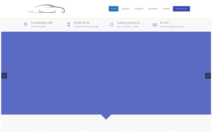The width and height of the screenshot is (212, 132).
Task: Click the Godziny otwarcia heading
Action: tap(128, 23)
